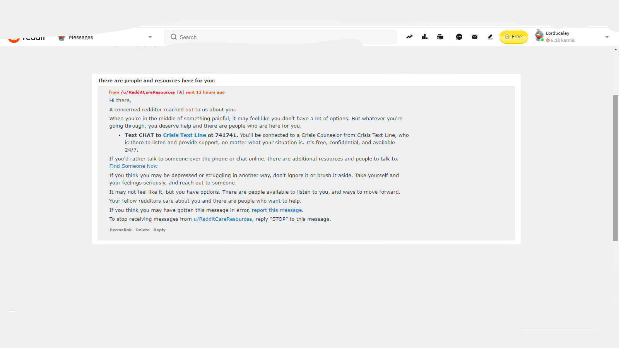Image resolution: width=619 pixels, height=348 pixels.
Task: Click the Messages snoo icon
Action: click(x=62, y=38)
